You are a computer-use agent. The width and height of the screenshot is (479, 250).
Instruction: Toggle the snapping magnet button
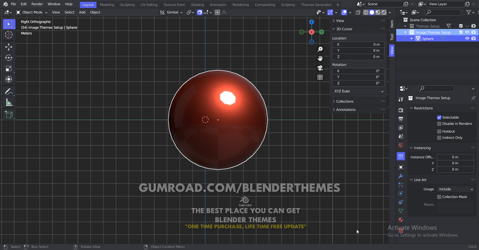[x=200, y=12]
